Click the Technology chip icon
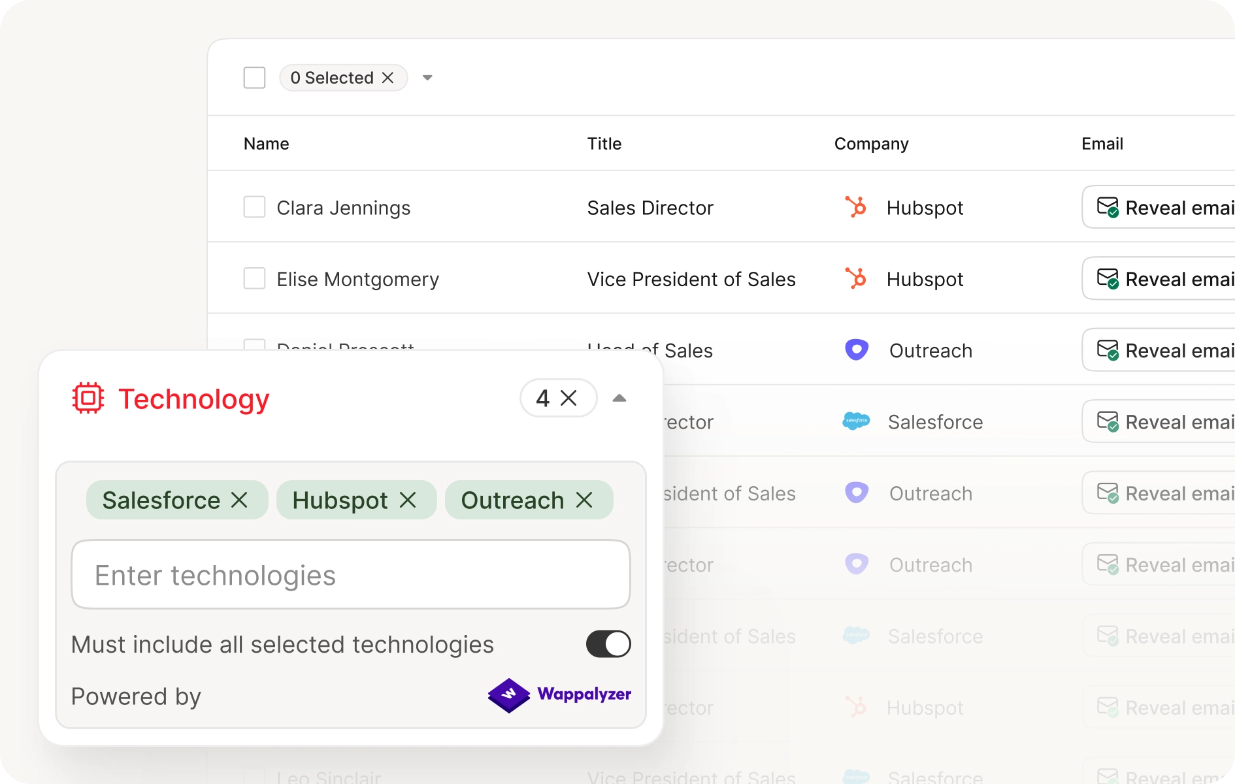The height and width of the screenshot is (784, 1235). click(88, 398)
